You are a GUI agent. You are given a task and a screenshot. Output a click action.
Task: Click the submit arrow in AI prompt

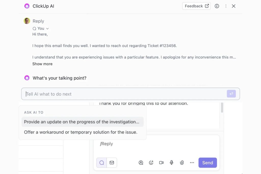231,94
